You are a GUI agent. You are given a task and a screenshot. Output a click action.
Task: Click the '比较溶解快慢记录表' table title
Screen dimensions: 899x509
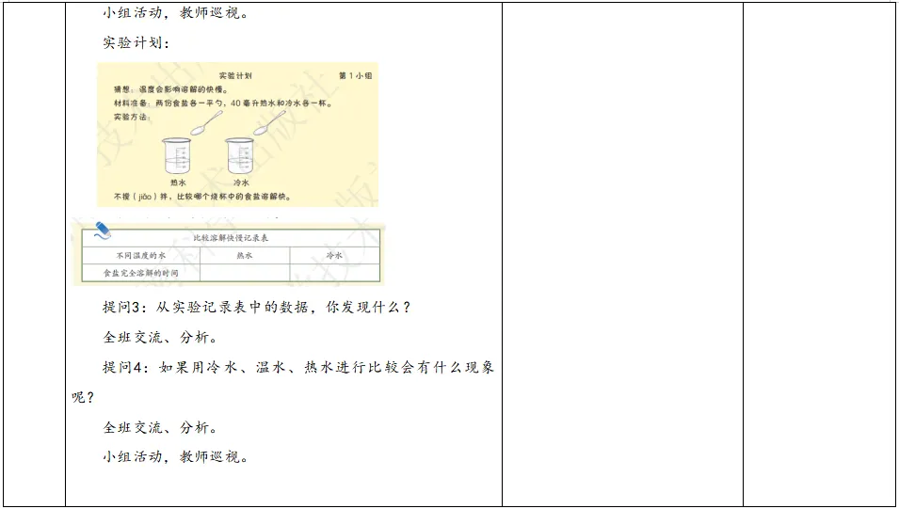(x=231, y=238)
